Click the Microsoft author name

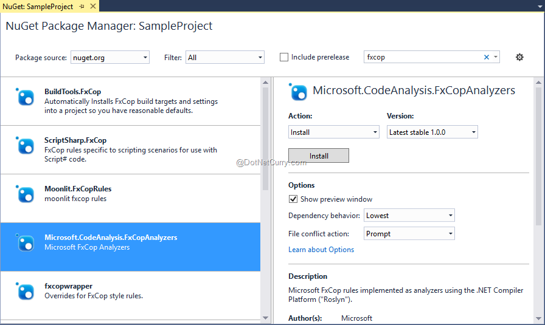[x=356, y=318]
